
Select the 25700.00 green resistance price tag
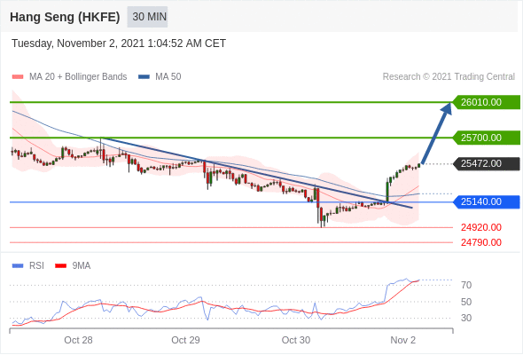[x=486, y=138]
